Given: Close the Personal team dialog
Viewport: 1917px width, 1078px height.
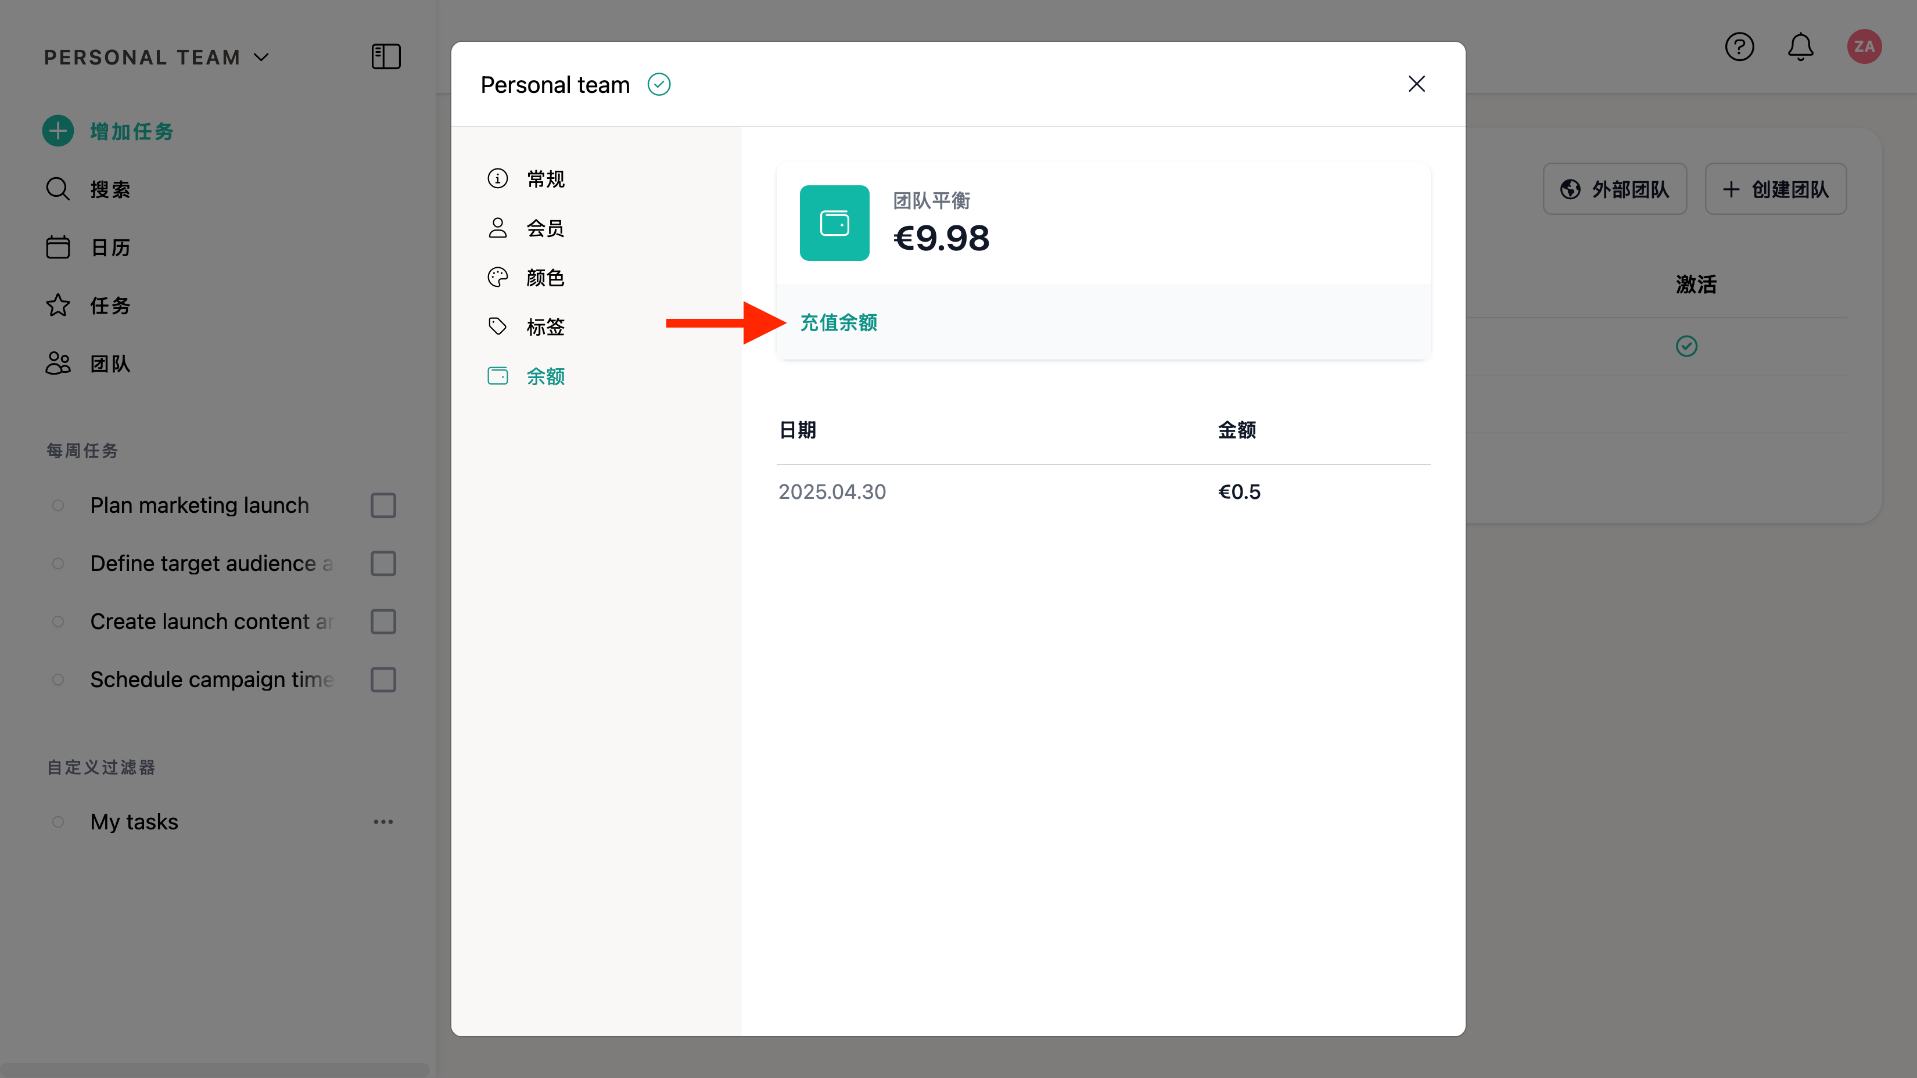Looking at the screenshot, I should click(1416, 84).
